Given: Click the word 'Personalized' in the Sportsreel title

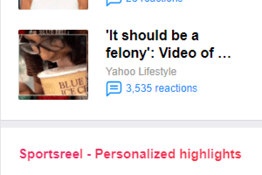Looking at the screenshot, I should pos(135,154).
